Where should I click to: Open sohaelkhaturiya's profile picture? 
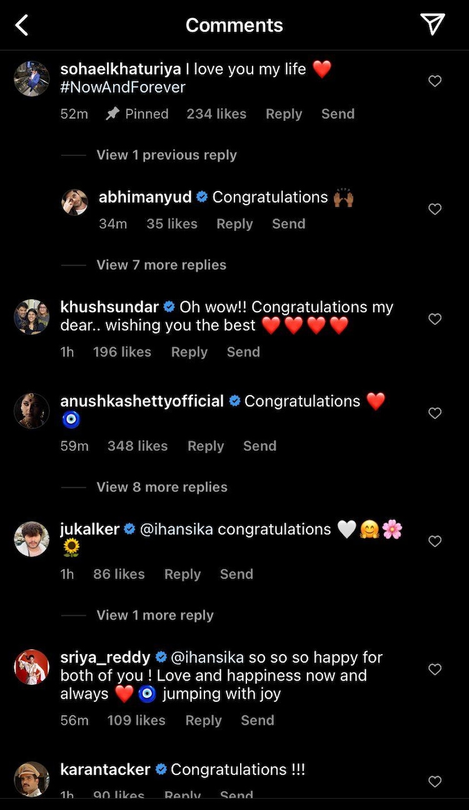(x=31, y=78)
